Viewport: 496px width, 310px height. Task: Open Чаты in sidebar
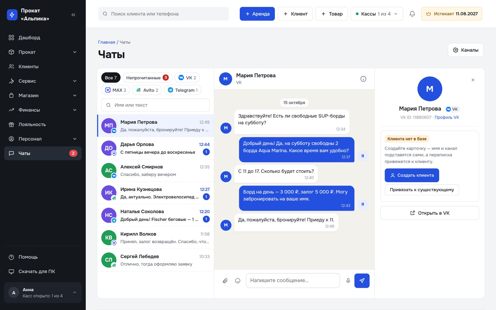pos(43,153)
